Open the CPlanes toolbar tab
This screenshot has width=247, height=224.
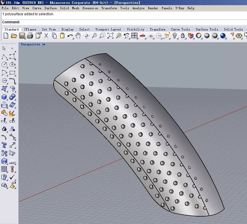pyautogui.click(x=30, y=29)
